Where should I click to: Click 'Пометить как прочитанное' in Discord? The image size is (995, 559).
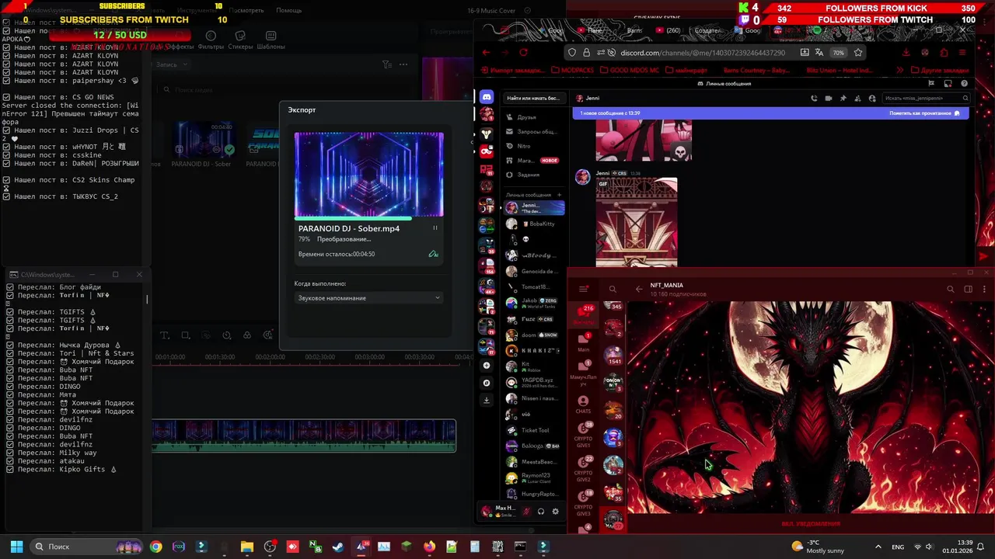[924, 113]
